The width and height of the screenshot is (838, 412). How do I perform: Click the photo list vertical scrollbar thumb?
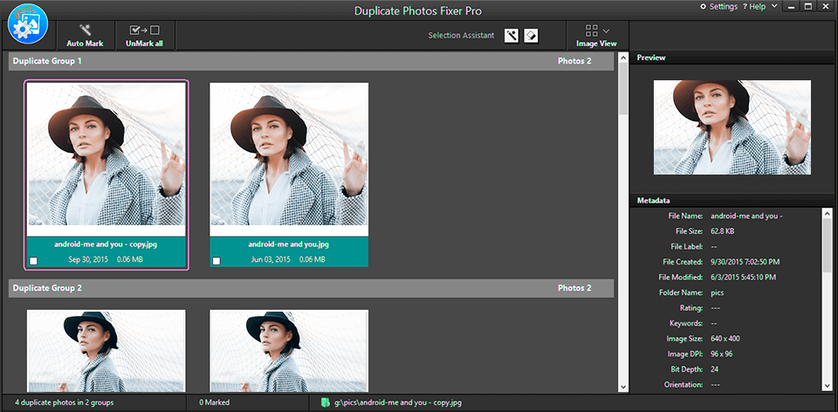point(622,90)
